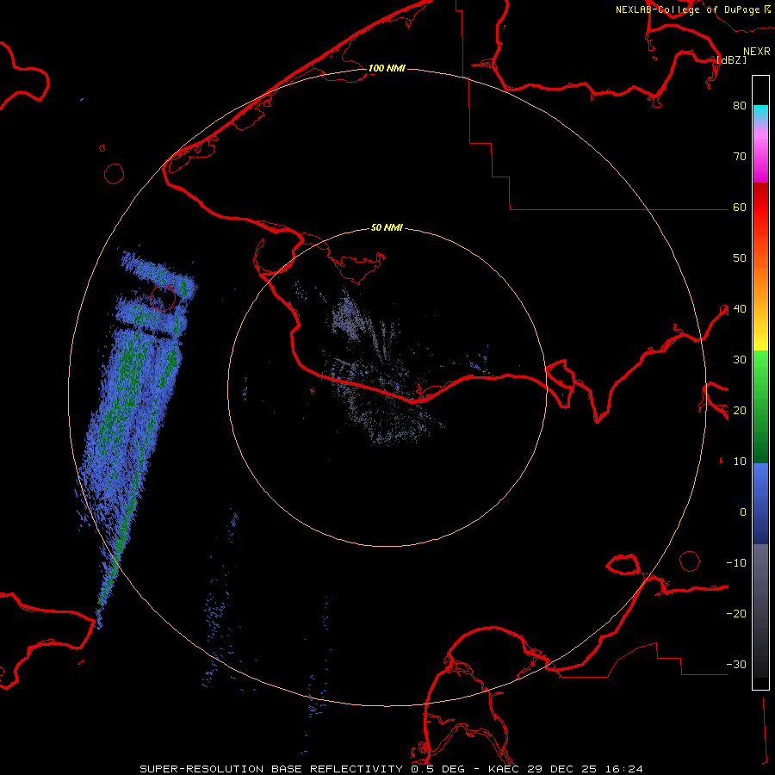Click the small red circle inside the blue echo

pos(163,298)
